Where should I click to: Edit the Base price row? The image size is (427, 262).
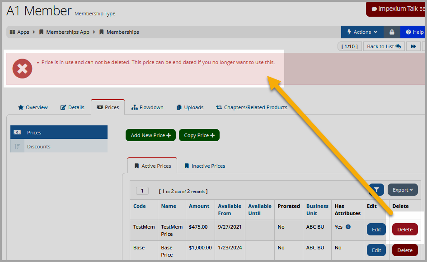point(376,250)
